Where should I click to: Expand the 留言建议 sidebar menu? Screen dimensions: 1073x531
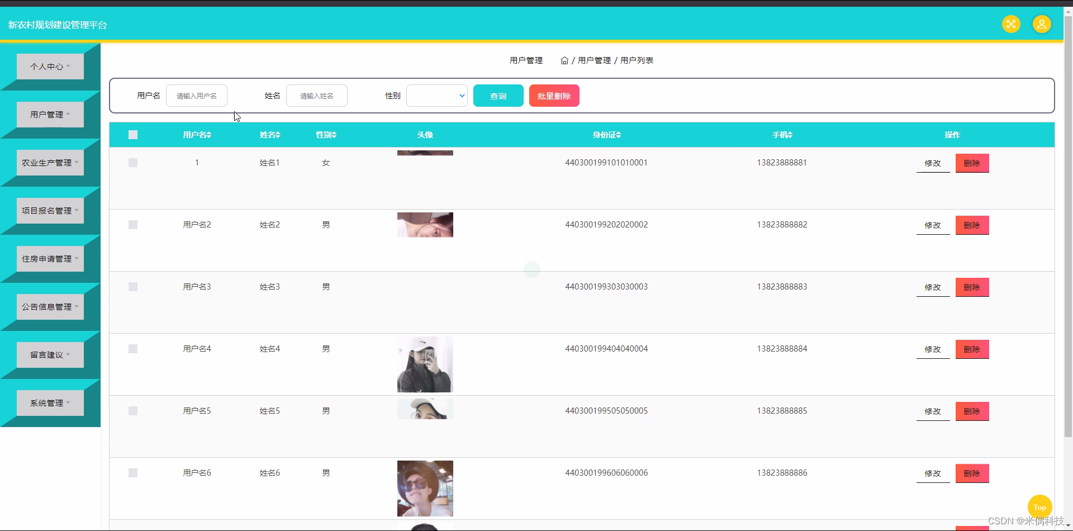click(50, 355)
